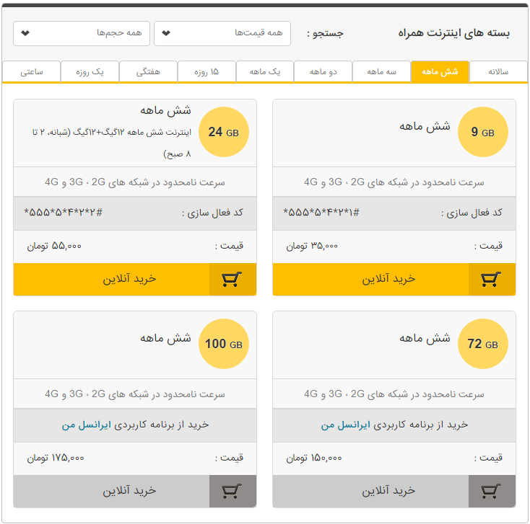Open ایرانسل من link in 72 GB card
The image size is (530, 524).
(345, 425)
